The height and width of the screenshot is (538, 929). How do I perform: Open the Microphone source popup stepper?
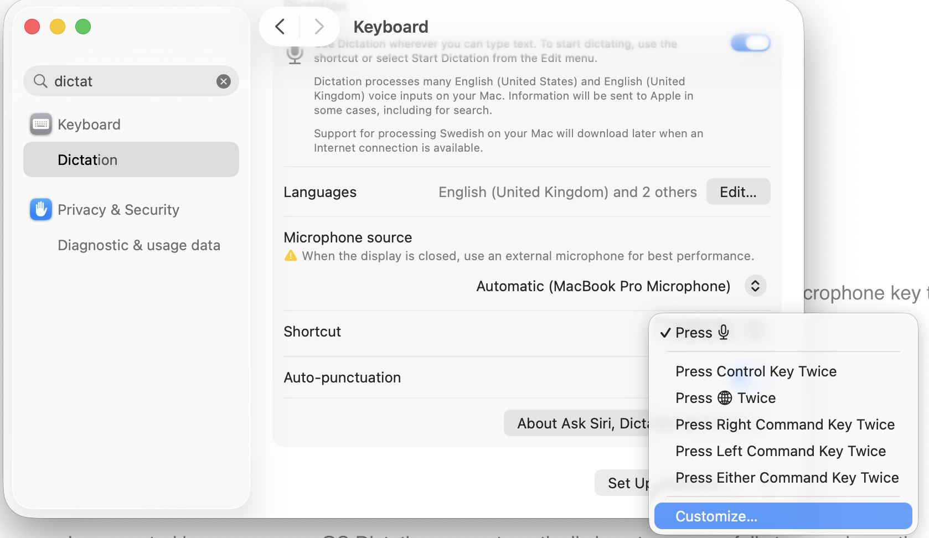click(755, 286)
